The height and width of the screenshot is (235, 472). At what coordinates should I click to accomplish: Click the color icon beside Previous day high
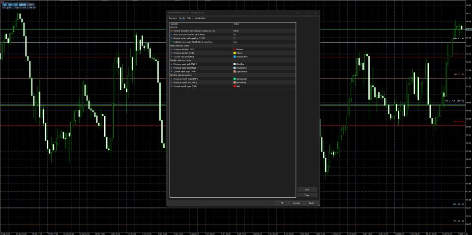pyautogui.click(x=172, y=49)
